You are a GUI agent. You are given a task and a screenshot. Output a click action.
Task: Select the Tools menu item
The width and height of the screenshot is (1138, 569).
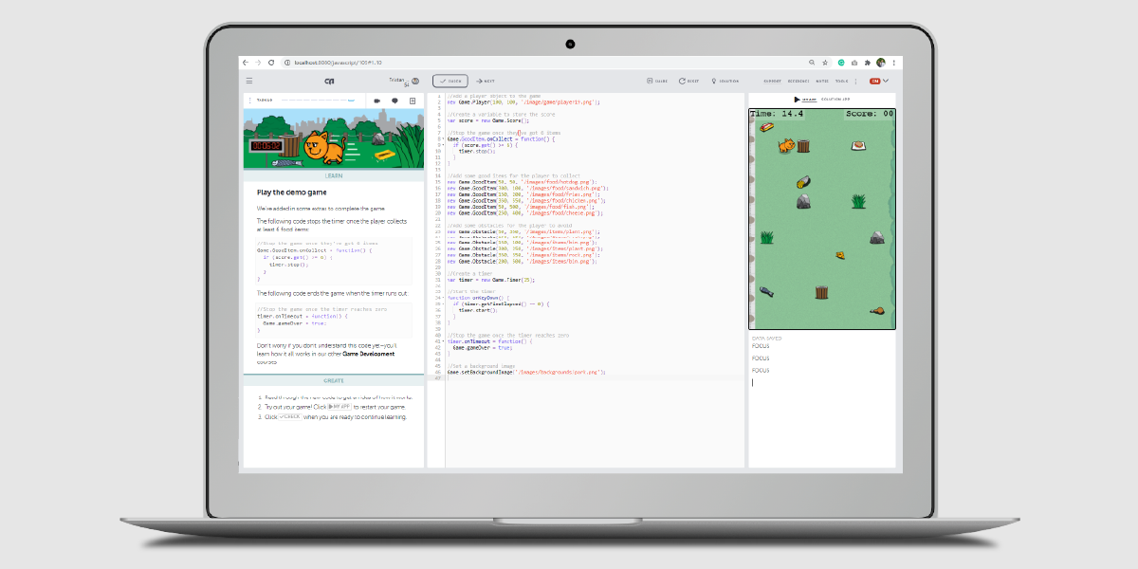841,81
